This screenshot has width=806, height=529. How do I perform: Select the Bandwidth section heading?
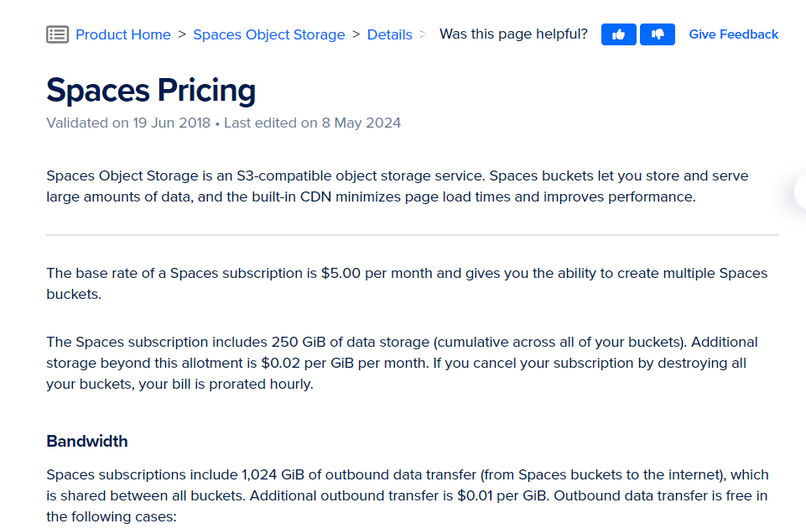[x=87, y=441]
